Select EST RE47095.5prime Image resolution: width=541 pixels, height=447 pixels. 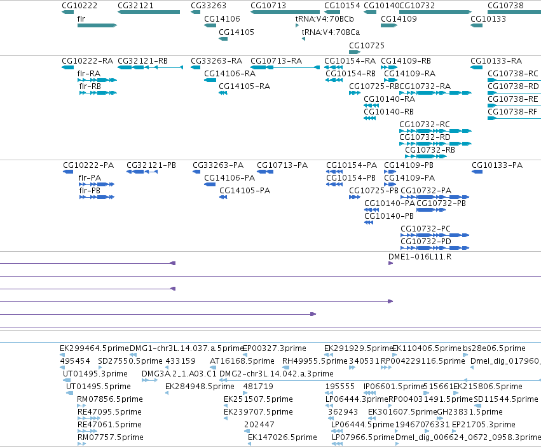[x=109, y=412]
